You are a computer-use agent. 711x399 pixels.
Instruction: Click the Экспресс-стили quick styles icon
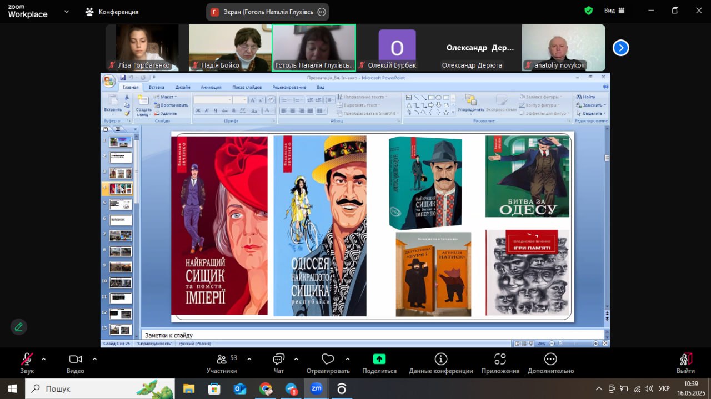click(502, 100)
